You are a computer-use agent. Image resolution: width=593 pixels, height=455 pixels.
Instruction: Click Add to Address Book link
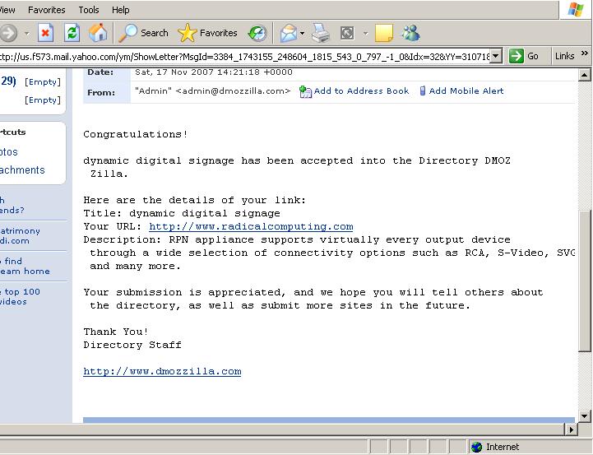361,91
